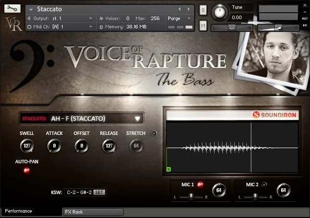310x218 pixels.
Task: Click the MIC 2 pan slider
Action: pyautogui.click(x=255, y=197)
